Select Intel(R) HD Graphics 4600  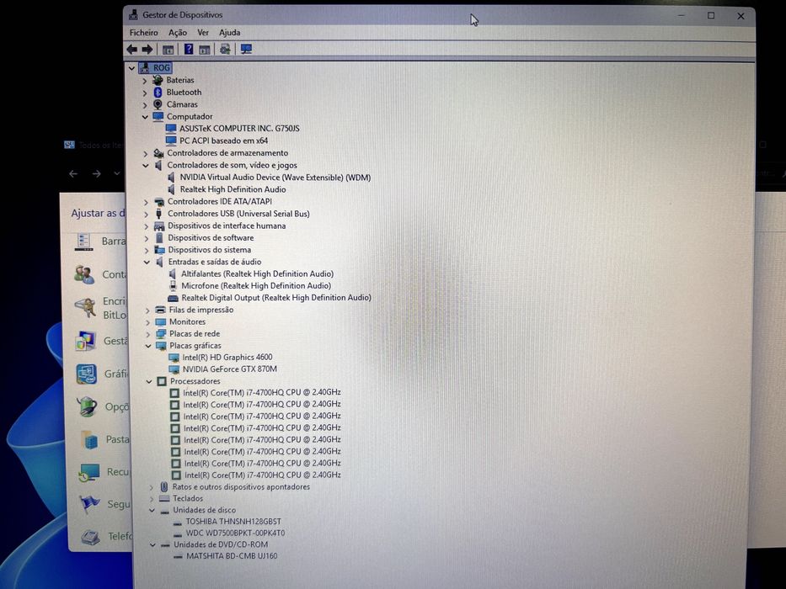(x=227, y=357)
